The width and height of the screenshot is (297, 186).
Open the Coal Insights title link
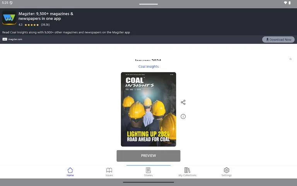pyautogui.click(x=148, y=66)
